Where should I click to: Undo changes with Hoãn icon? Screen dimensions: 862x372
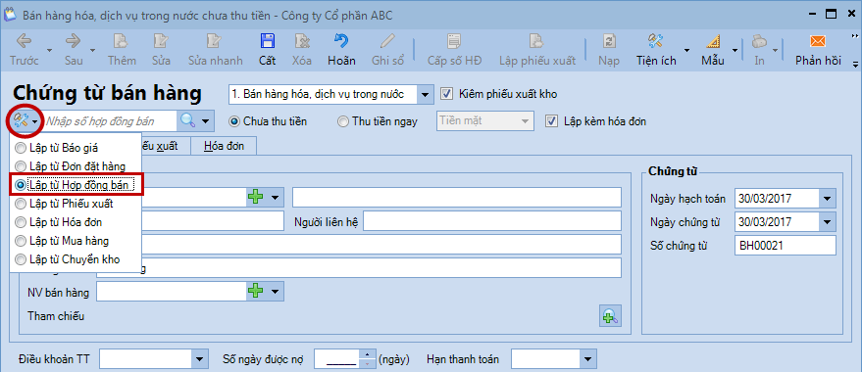click(x=341, y=41)
